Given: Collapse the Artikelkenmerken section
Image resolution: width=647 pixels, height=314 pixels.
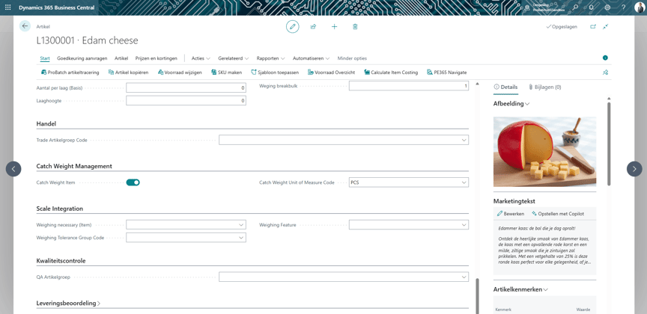Looking at the screenshot, I should coord(520,289).
